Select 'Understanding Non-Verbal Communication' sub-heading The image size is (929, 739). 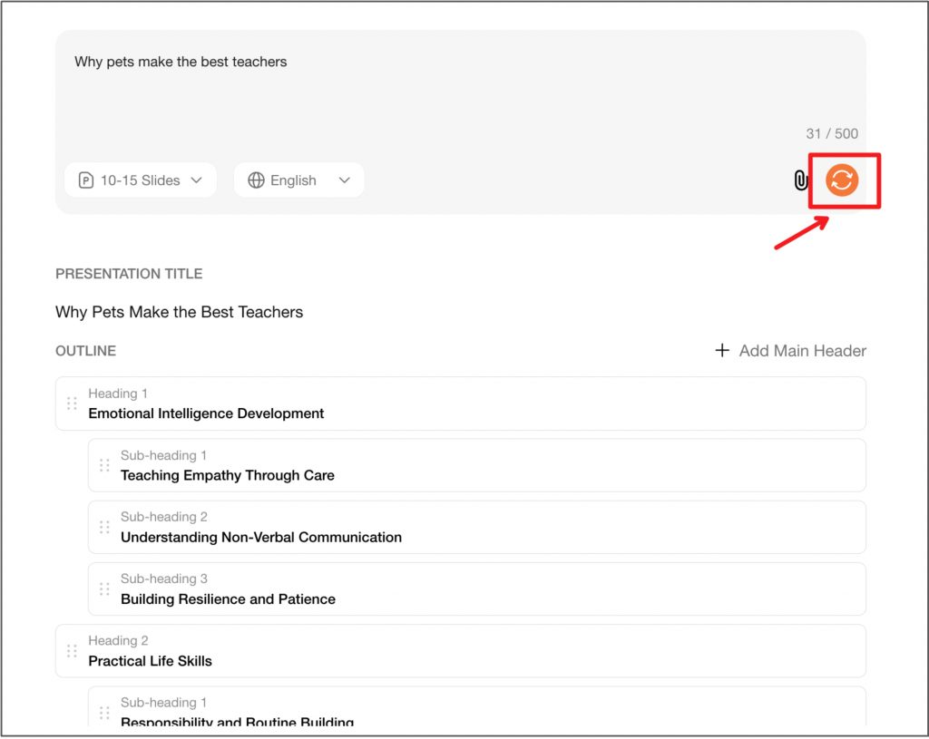point(261,537)
